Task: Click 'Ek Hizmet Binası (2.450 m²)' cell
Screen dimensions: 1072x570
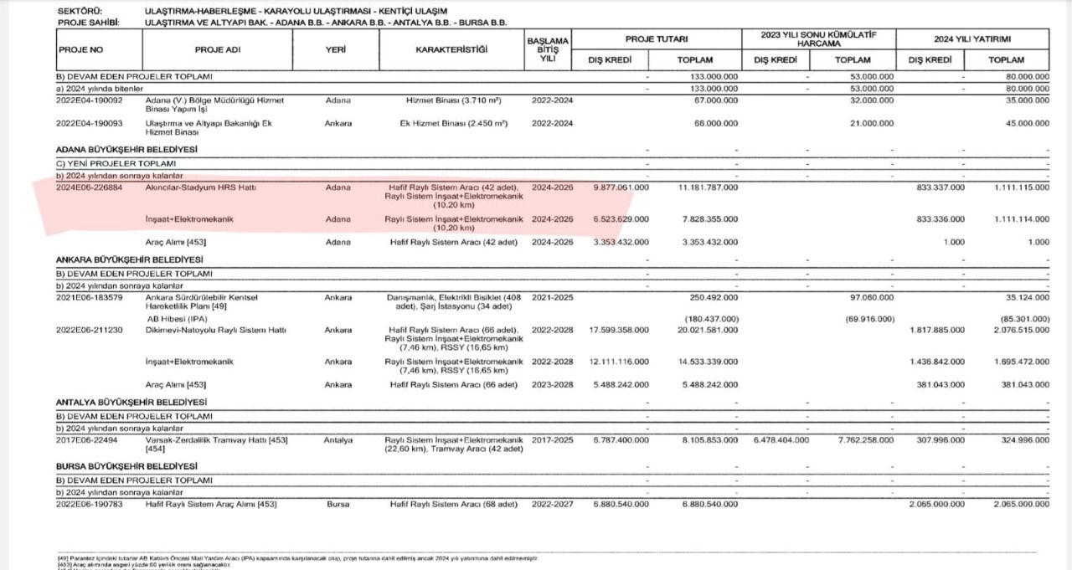Action: pos(453,124)
